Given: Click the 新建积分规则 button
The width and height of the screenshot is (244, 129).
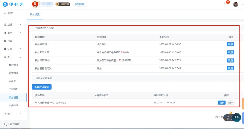Looking at the screenshot, I should 42,87.
